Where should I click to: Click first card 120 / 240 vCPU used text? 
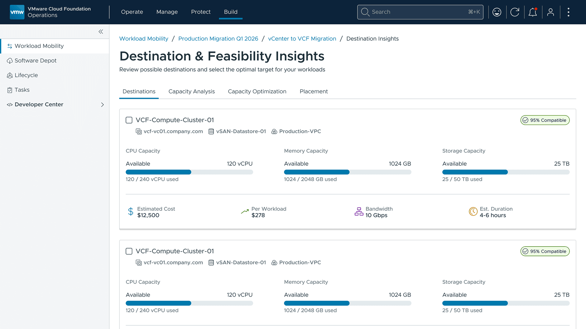[x=152, y=179]
